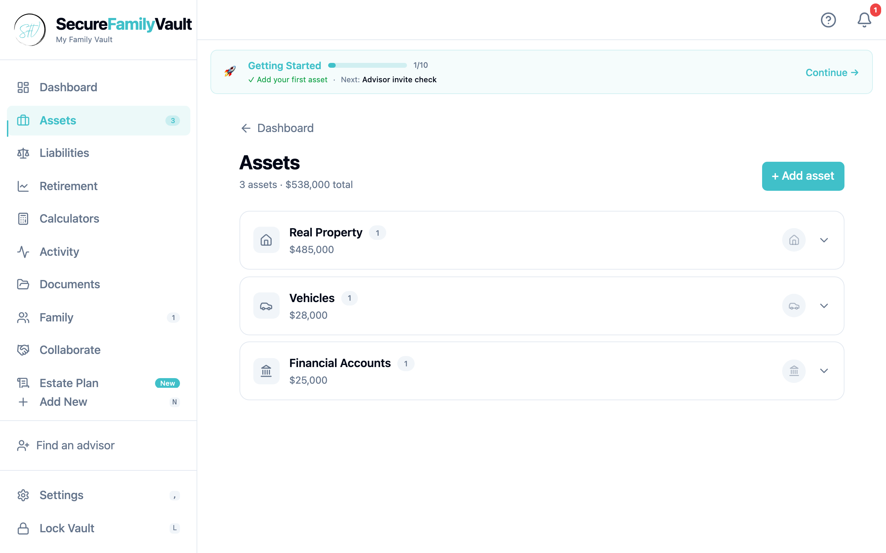This screenshot has width=886, height=553.
Task: Expand the Vehicles chevron
Action: 824,306
